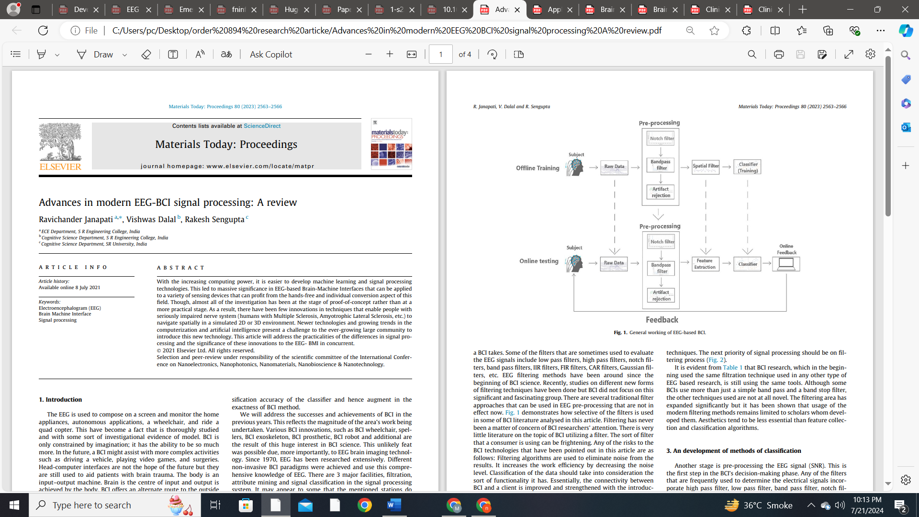Open the ScienceDirect link

pos(262,126)
